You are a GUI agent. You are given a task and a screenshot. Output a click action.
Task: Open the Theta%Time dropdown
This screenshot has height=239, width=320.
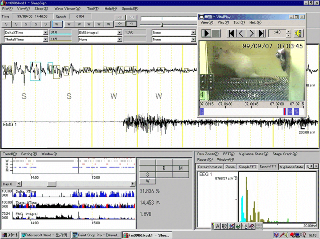tap(45, 40)
